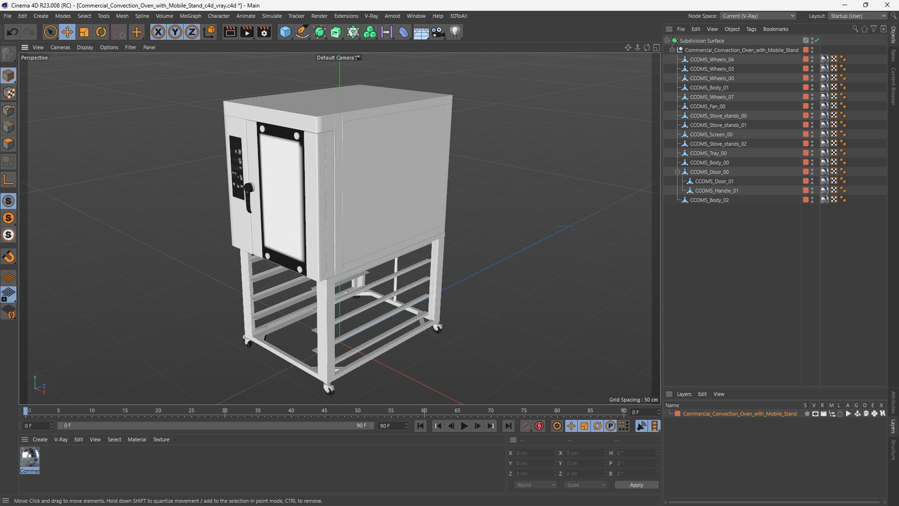Open the Layout Startup dropdown
899x506 pixels.
(x=858, y=16)
